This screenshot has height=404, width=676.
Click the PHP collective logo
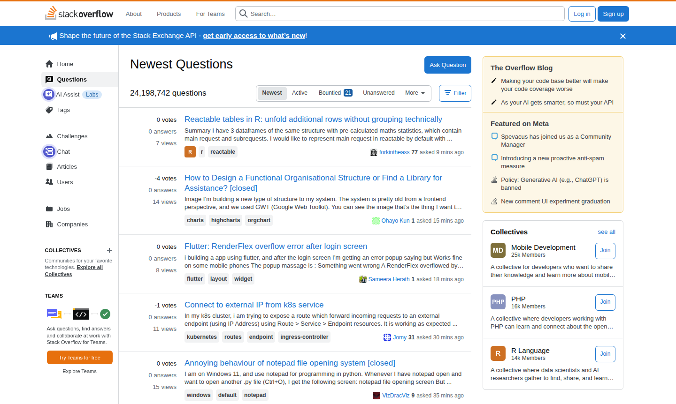pos(498,302)
